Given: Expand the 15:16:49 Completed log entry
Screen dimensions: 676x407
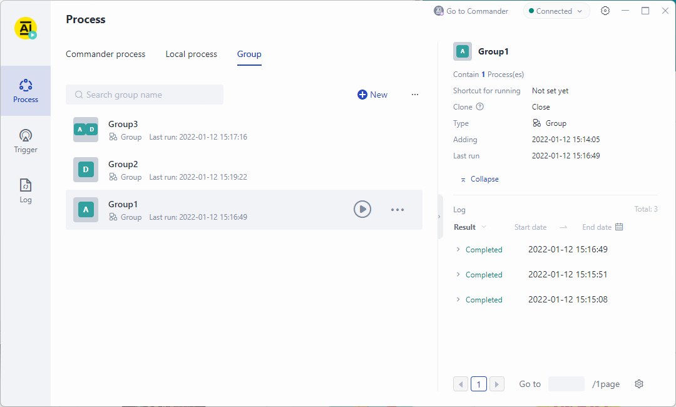Looking at the screenshot, I should 458,249.
